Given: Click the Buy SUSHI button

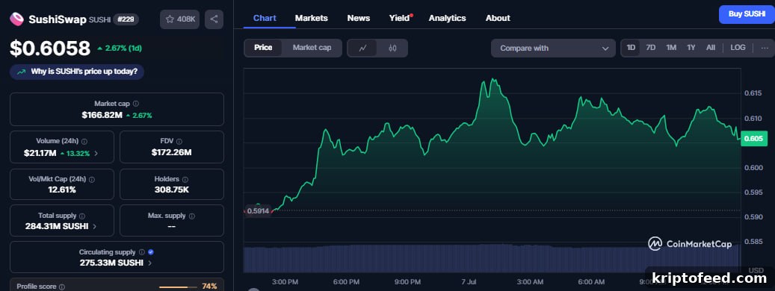Looking at the screenshot, I should point(747,14).
